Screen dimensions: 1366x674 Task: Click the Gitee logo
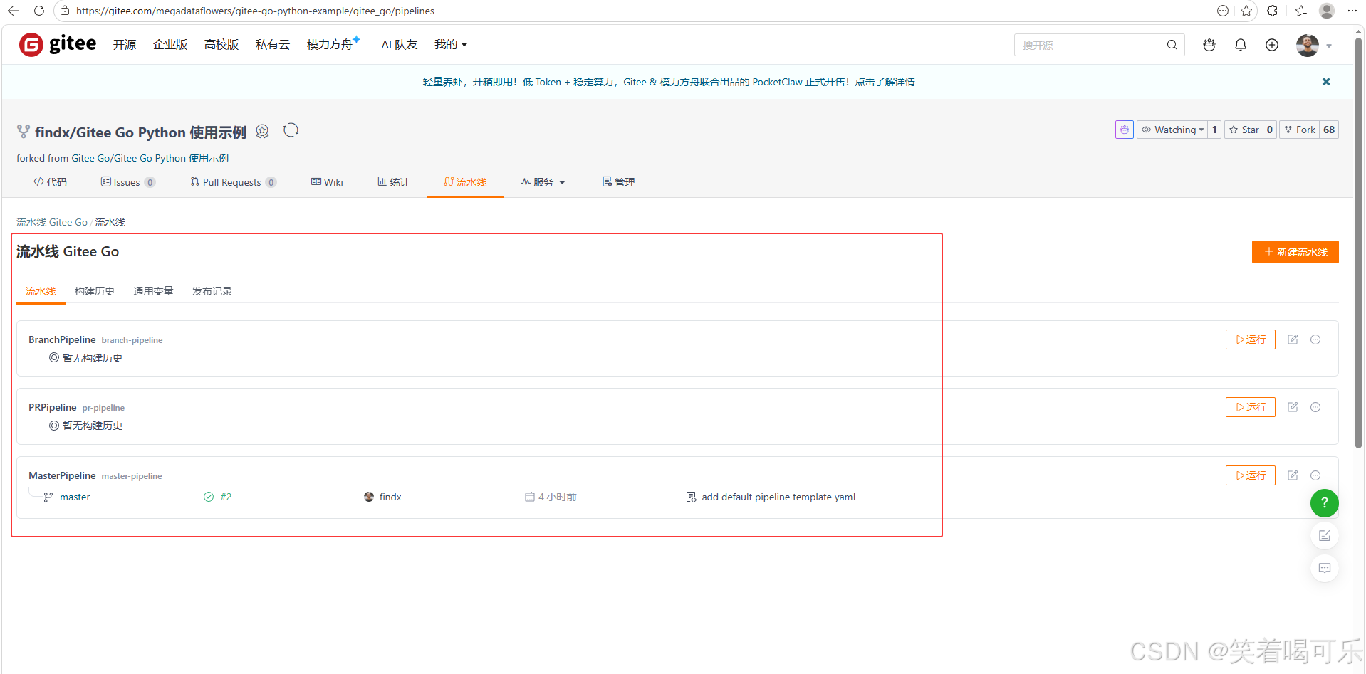(x=58, y=44)
